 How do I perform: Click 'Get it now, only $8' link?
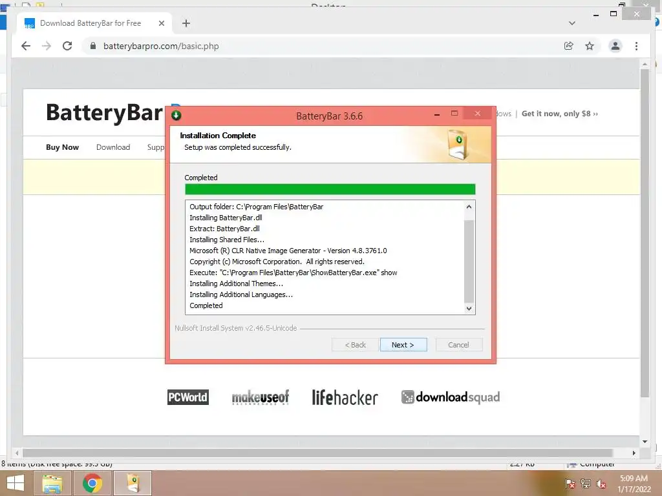click(x=560, y=114)
